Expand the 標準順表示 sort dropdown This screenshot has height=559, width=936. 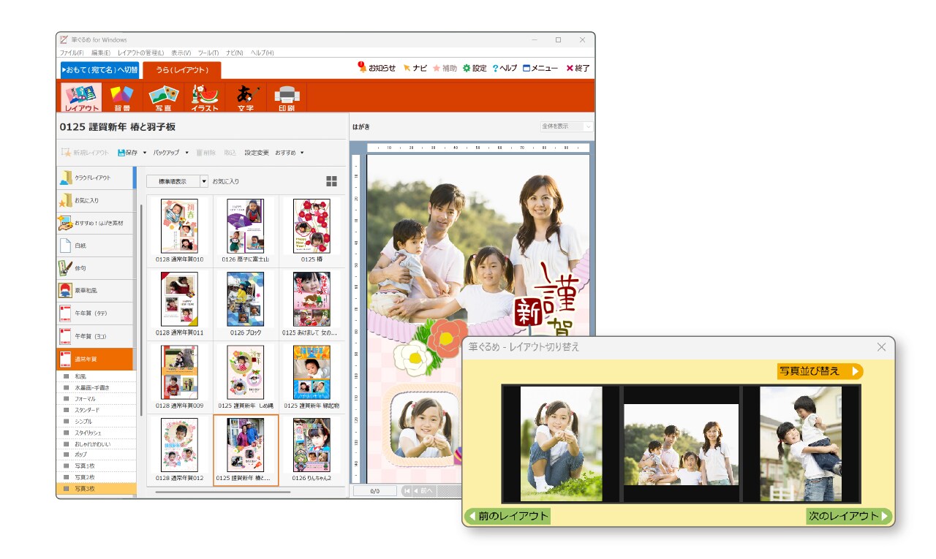(x=204, y=181)
